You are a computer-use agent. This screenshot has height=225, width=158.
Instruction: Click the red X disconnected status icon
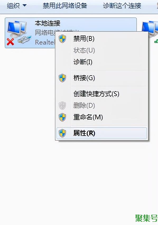pyautogui.click(x=10, y=42)
